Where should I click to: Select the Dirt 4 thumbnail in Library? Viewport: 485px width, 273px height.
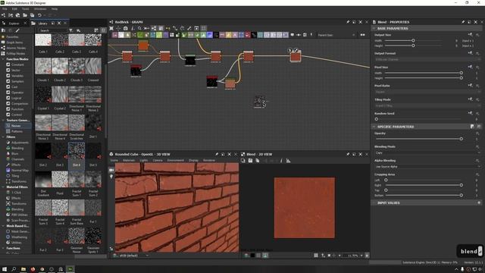[x=77, y=151]
